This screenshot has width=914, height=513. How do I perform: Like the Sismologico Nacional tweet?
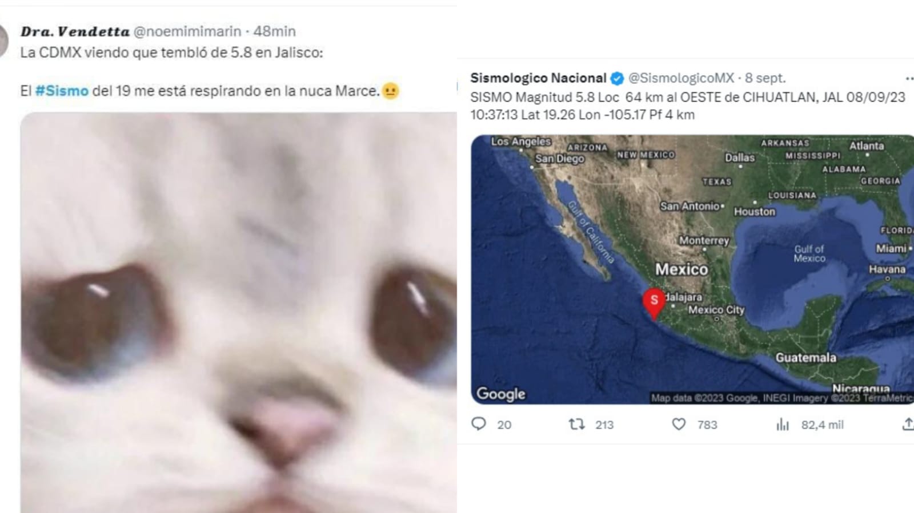tap(679, 424)
